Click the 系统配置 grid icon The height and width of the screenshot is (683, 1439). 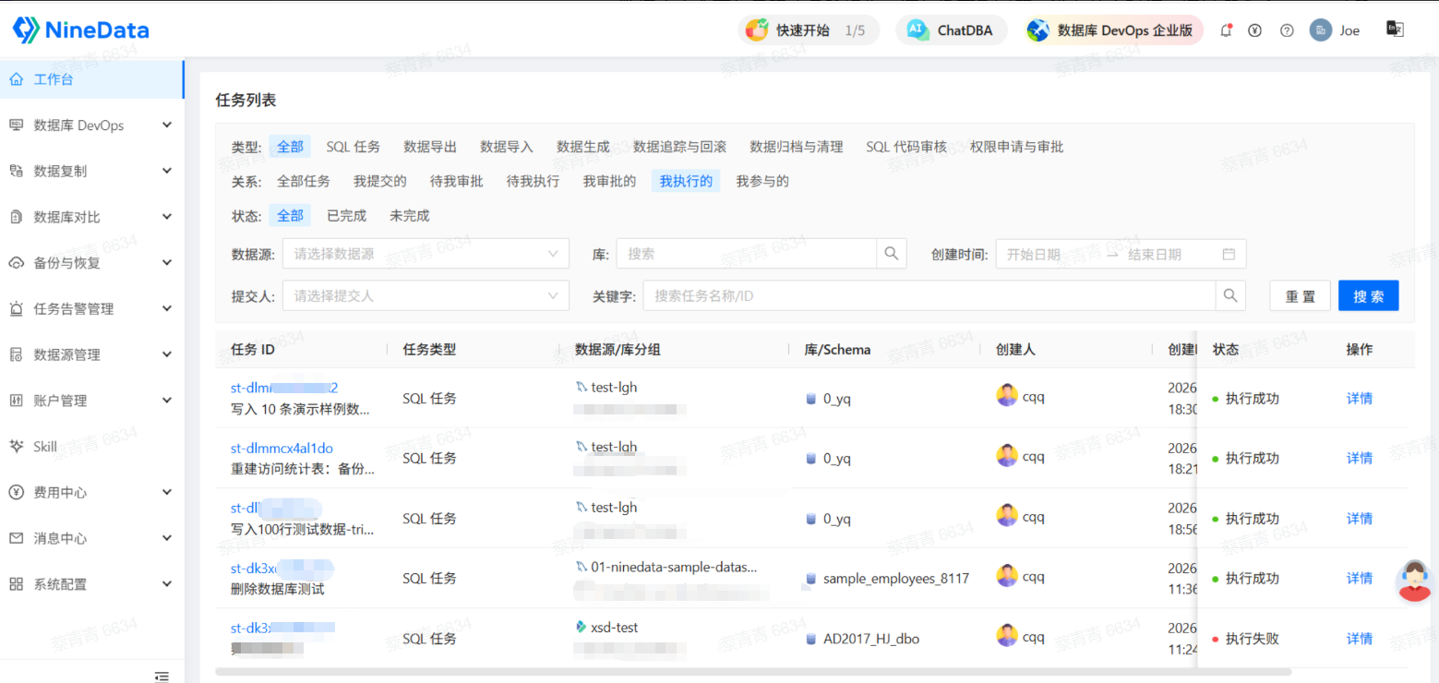[x=16, y=584]
